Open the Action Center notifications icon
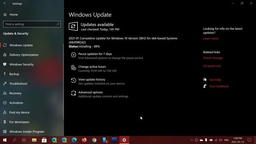 coord(249,140)
